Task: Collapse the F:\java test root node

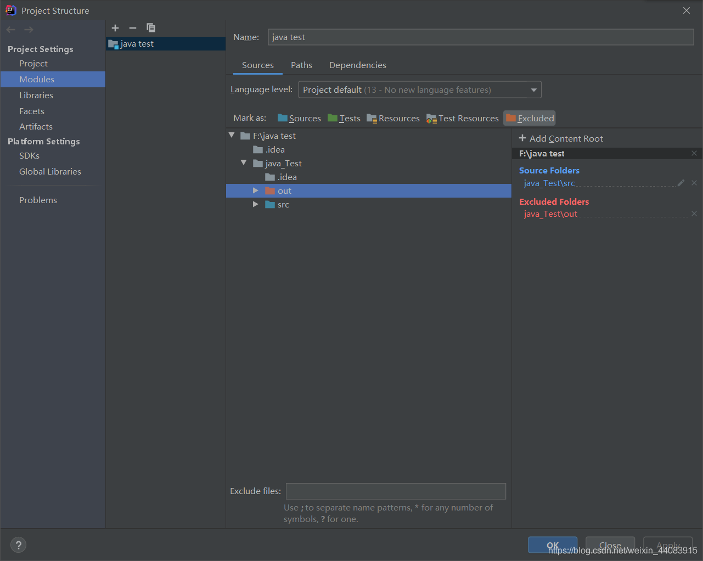Action: click(232, 135)
